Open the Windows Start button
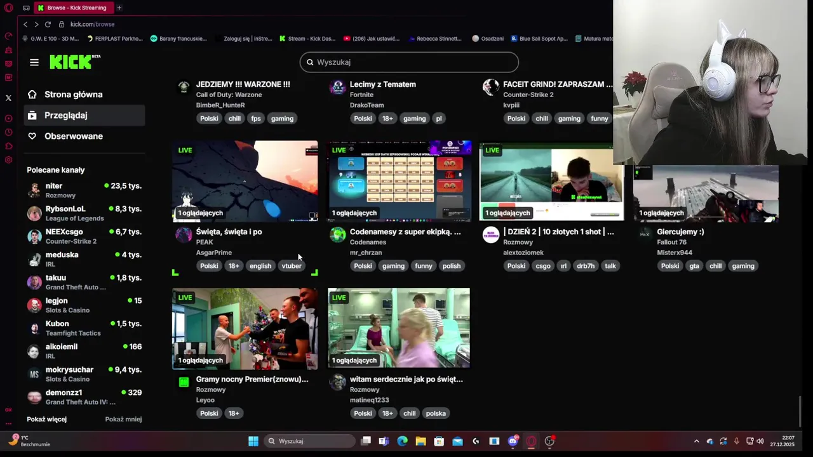Image resolution: width=813 pixels, height=457 pixels. 253,441
